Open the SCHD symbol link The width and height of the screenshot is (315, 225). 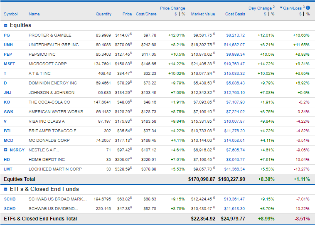pyautogui.click(x=10, y=209)
